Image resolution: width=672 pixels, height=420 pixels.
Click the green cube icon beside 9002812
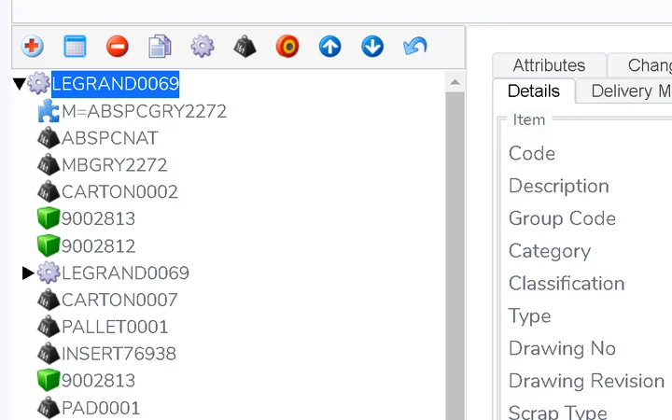tap(49, 246)
